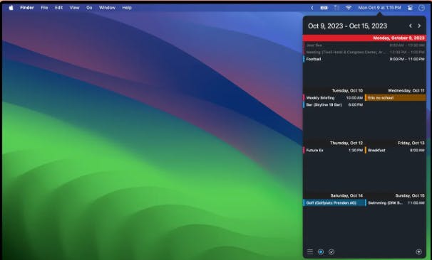
Task: Select the Thursday, Oct 12 day header
Action: 346,143
